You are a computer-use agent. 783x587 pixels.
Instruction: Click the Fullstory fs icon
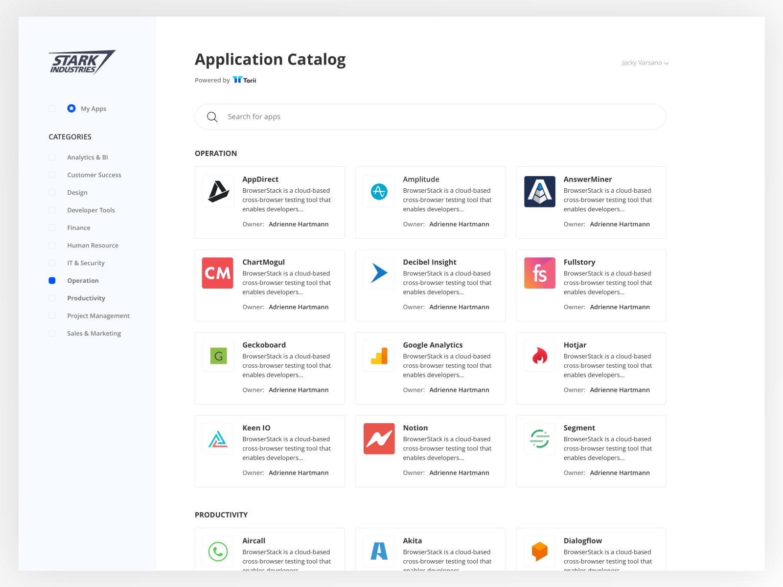click(x=539, y=273)
